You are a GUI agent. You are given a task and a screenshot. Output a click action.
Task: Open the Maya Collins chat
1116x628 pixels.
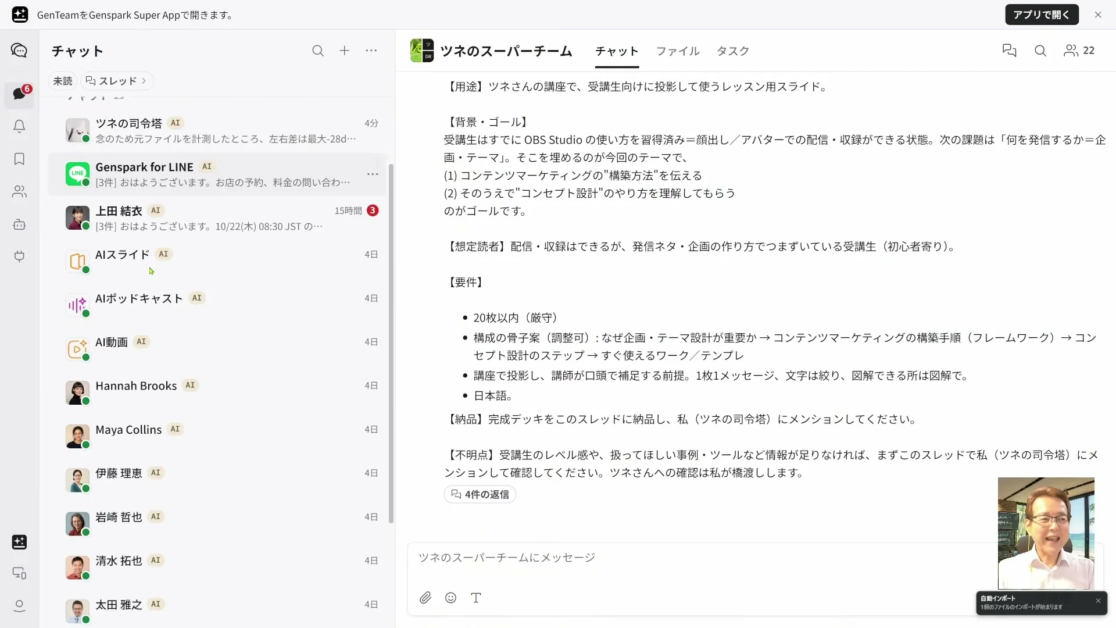(x=217, y=437)
